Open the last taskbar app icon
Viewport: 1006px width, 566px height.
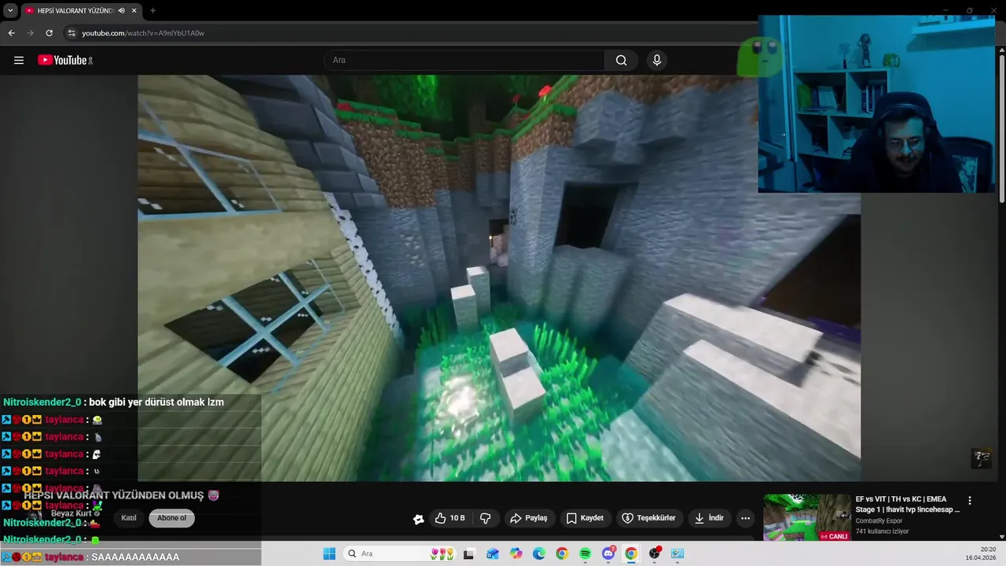pos(677,553)
